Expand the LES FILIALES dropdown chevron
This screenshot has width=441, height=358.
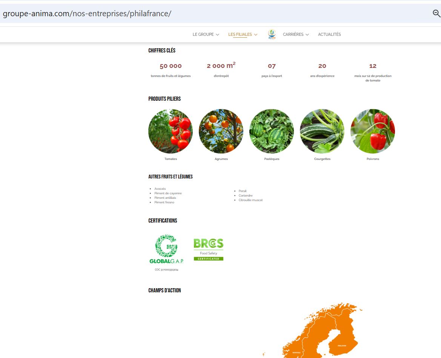click(x=256, y=35)
